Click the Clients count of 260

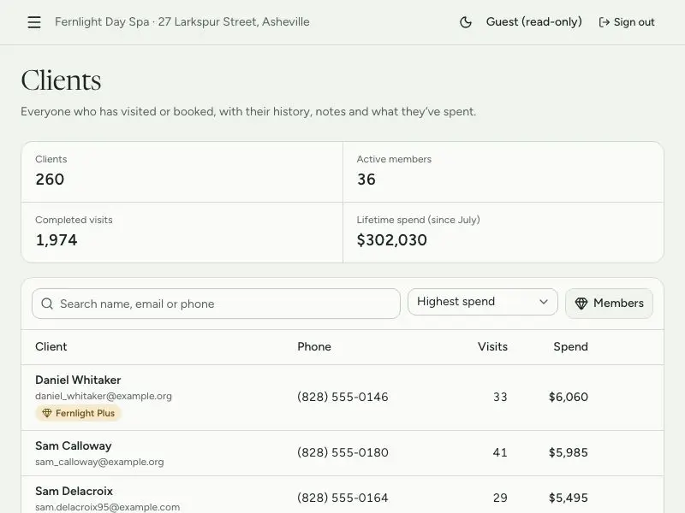pos(50,180)
